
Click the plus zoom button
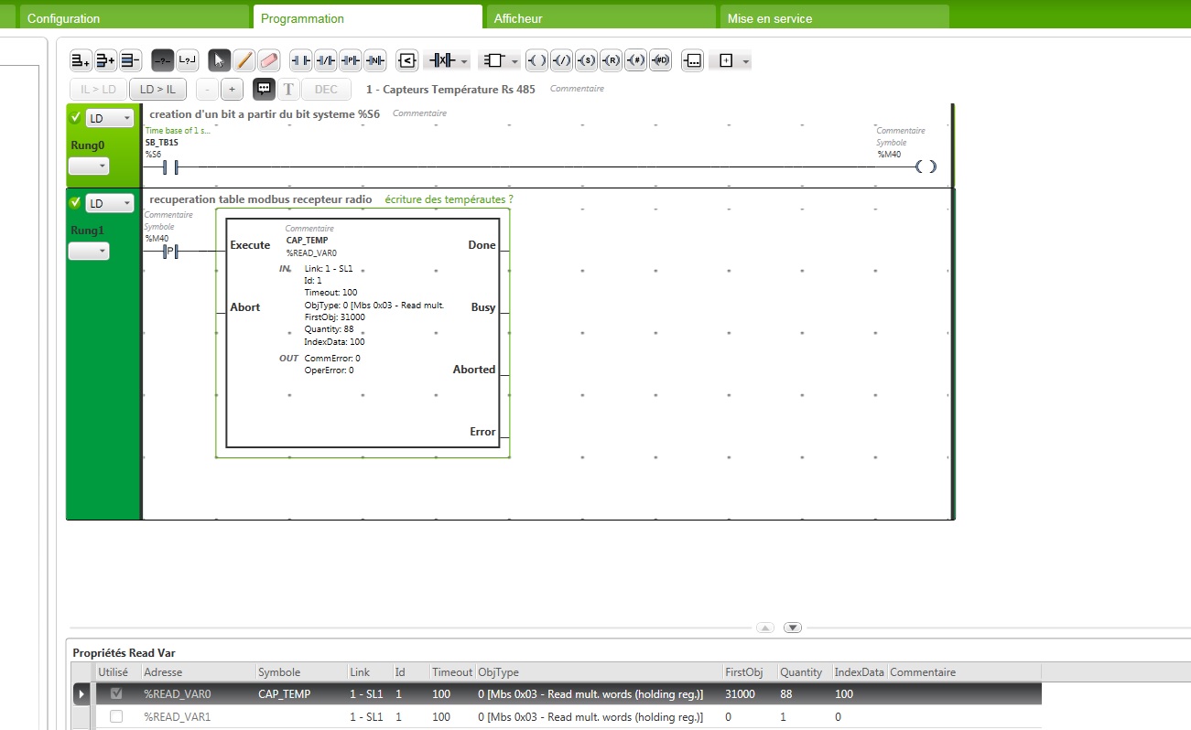click(232, 89)
